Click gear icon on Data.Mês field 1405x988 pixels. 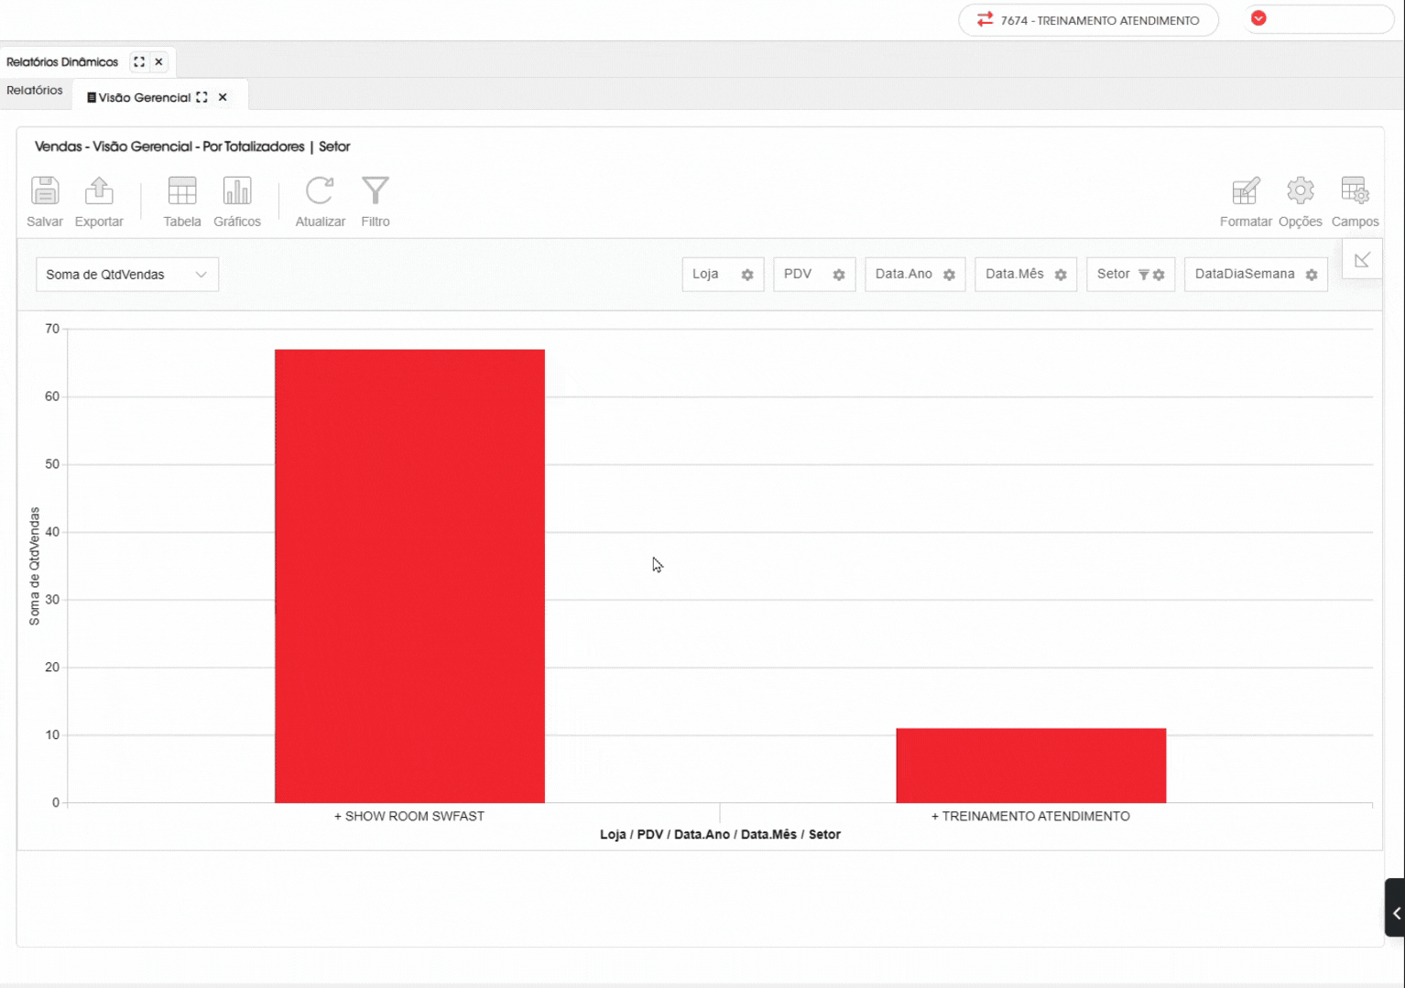(1061, 275)
